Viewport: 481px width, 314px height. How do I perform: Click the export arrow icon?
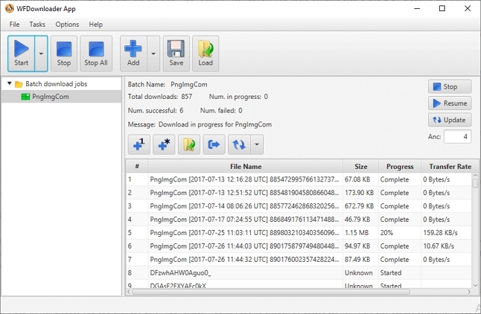(214, 144)
